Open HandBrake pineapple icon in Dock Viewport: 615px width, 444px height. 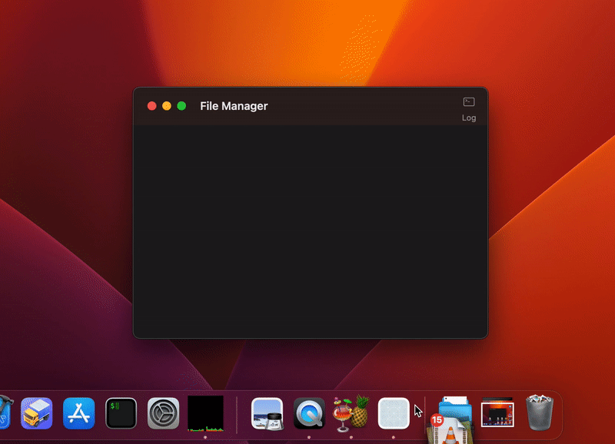point(351,413)
